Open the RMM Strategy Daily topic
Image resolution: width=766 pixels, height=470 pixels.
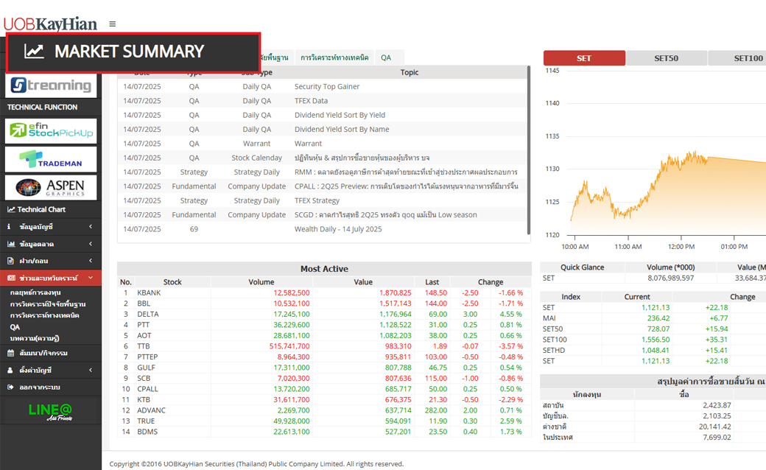coord(406,172)
